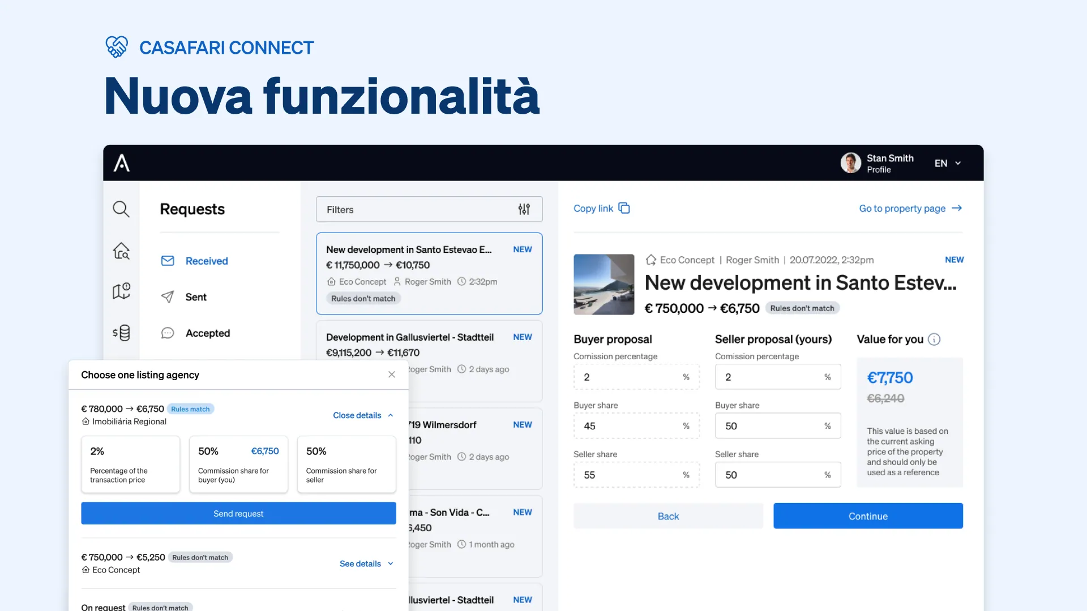Screen dimensions: 1087x611
Task: Expand Eco Concept with See details
Action: (366, 563)
